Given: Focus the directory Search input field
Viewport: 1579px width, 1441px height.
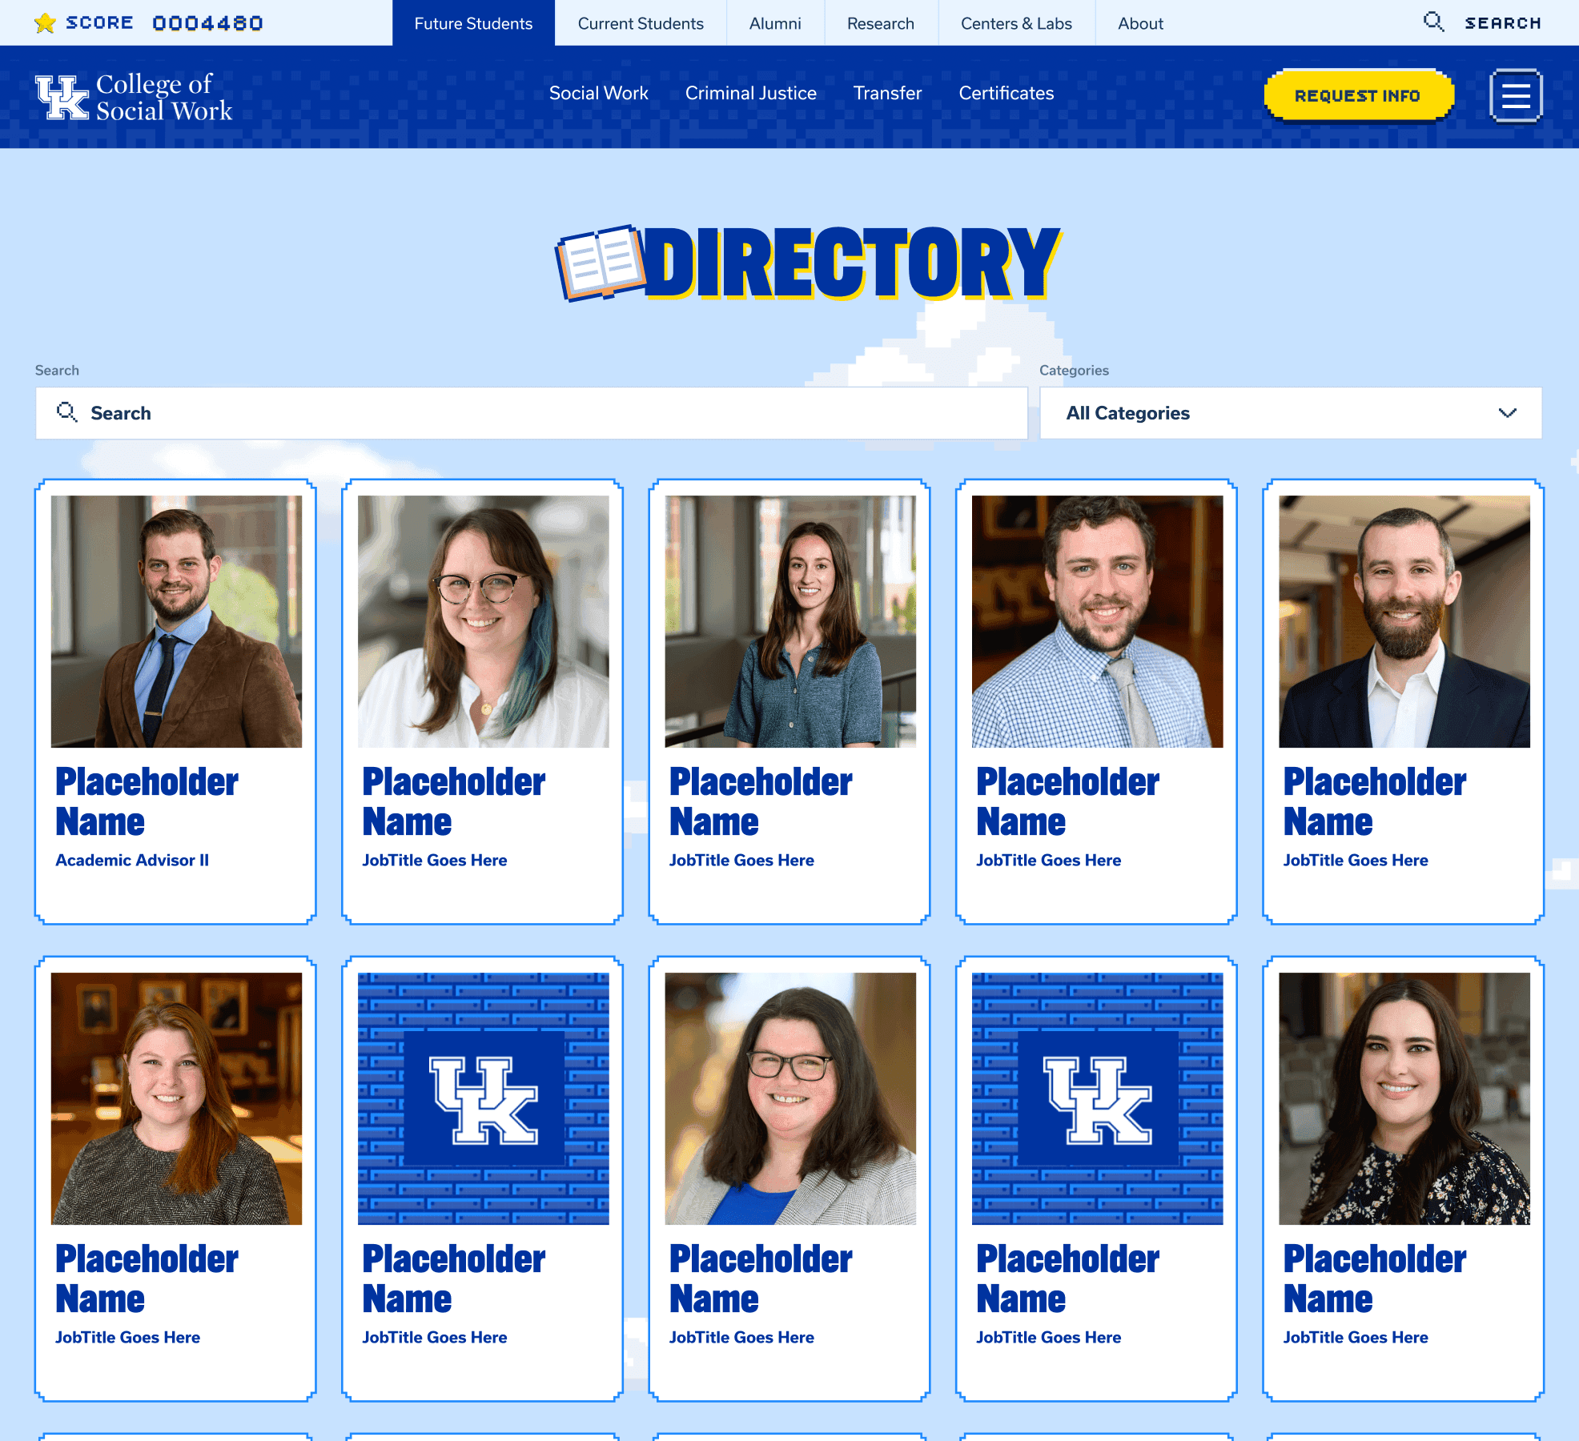Looking at the screenshot, I should 532,413.
